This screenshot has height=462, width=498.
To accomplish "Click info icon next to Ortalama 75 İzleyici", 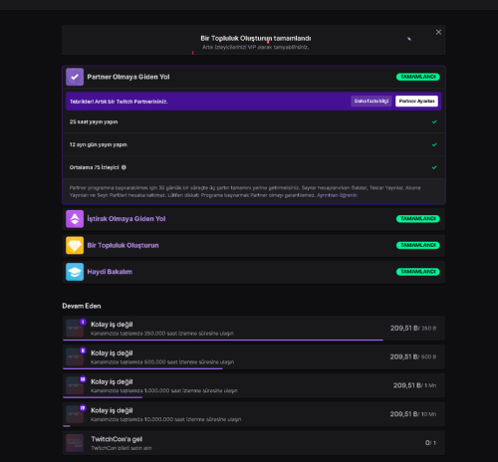I will pos(124,167).
